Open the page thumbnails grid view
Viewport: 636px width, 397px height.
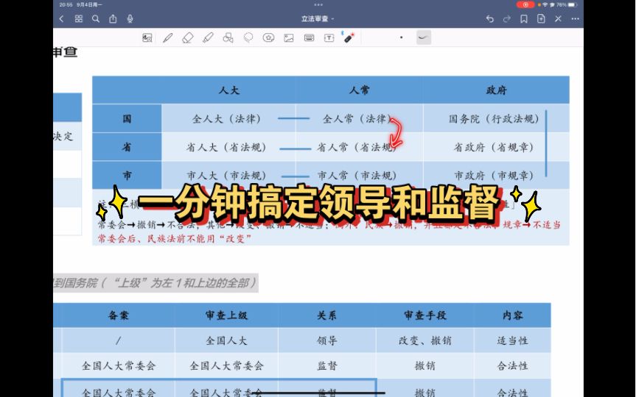[x=79, y=18]
